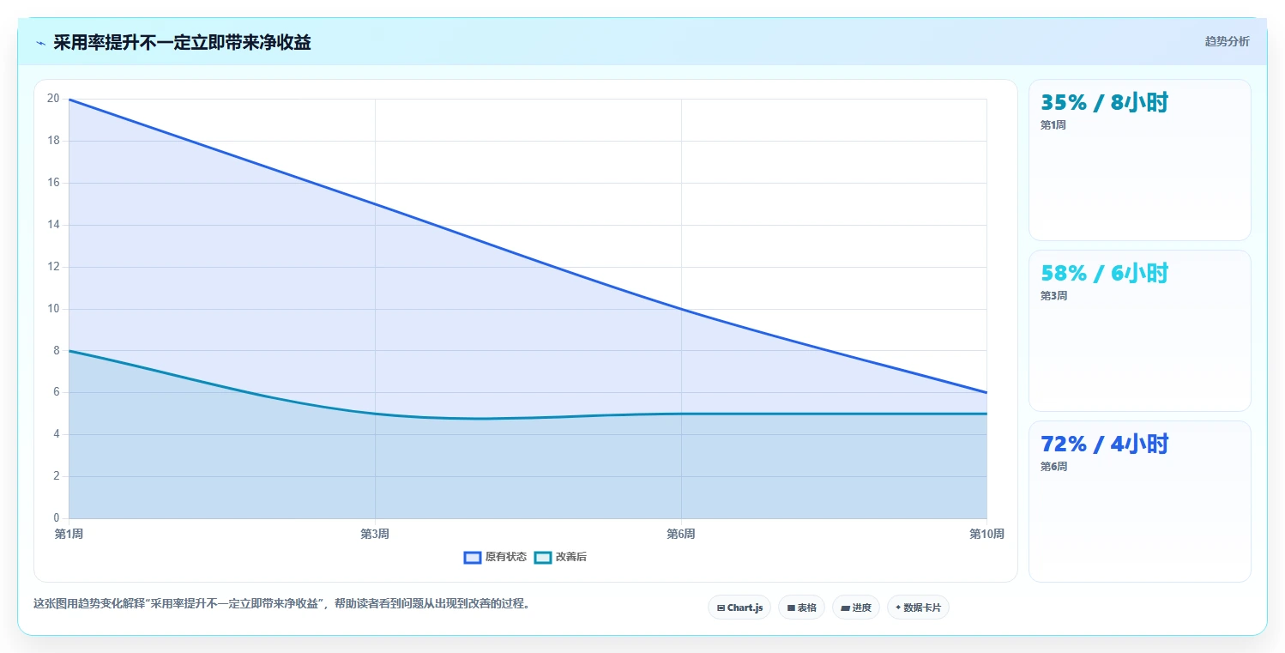Click the y-axis value 0
The image size is (1285, 653).
pyautogui.click(x=57, y=518)
